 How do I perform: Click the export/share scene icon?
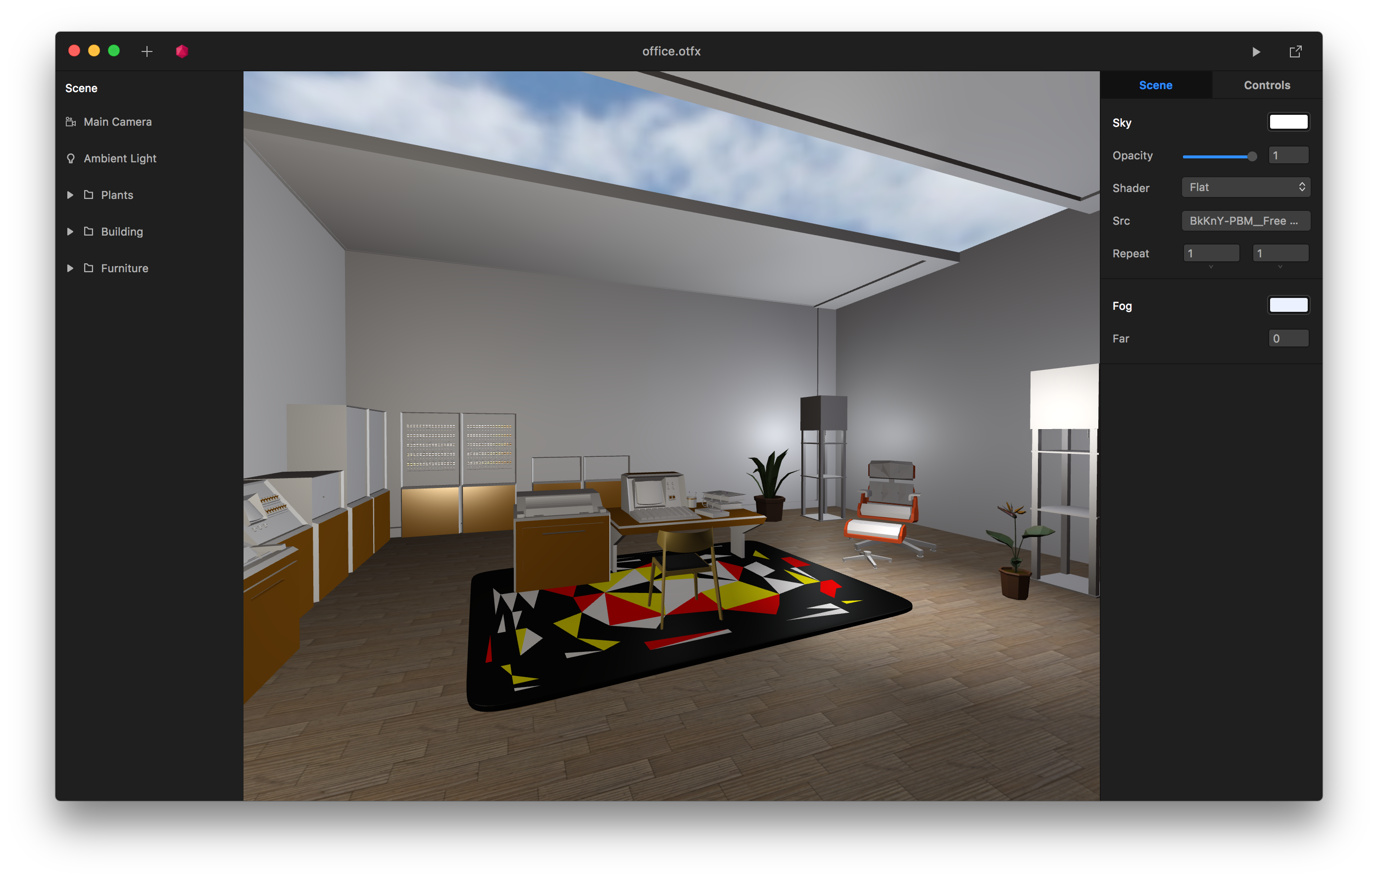click(1296, 49)
